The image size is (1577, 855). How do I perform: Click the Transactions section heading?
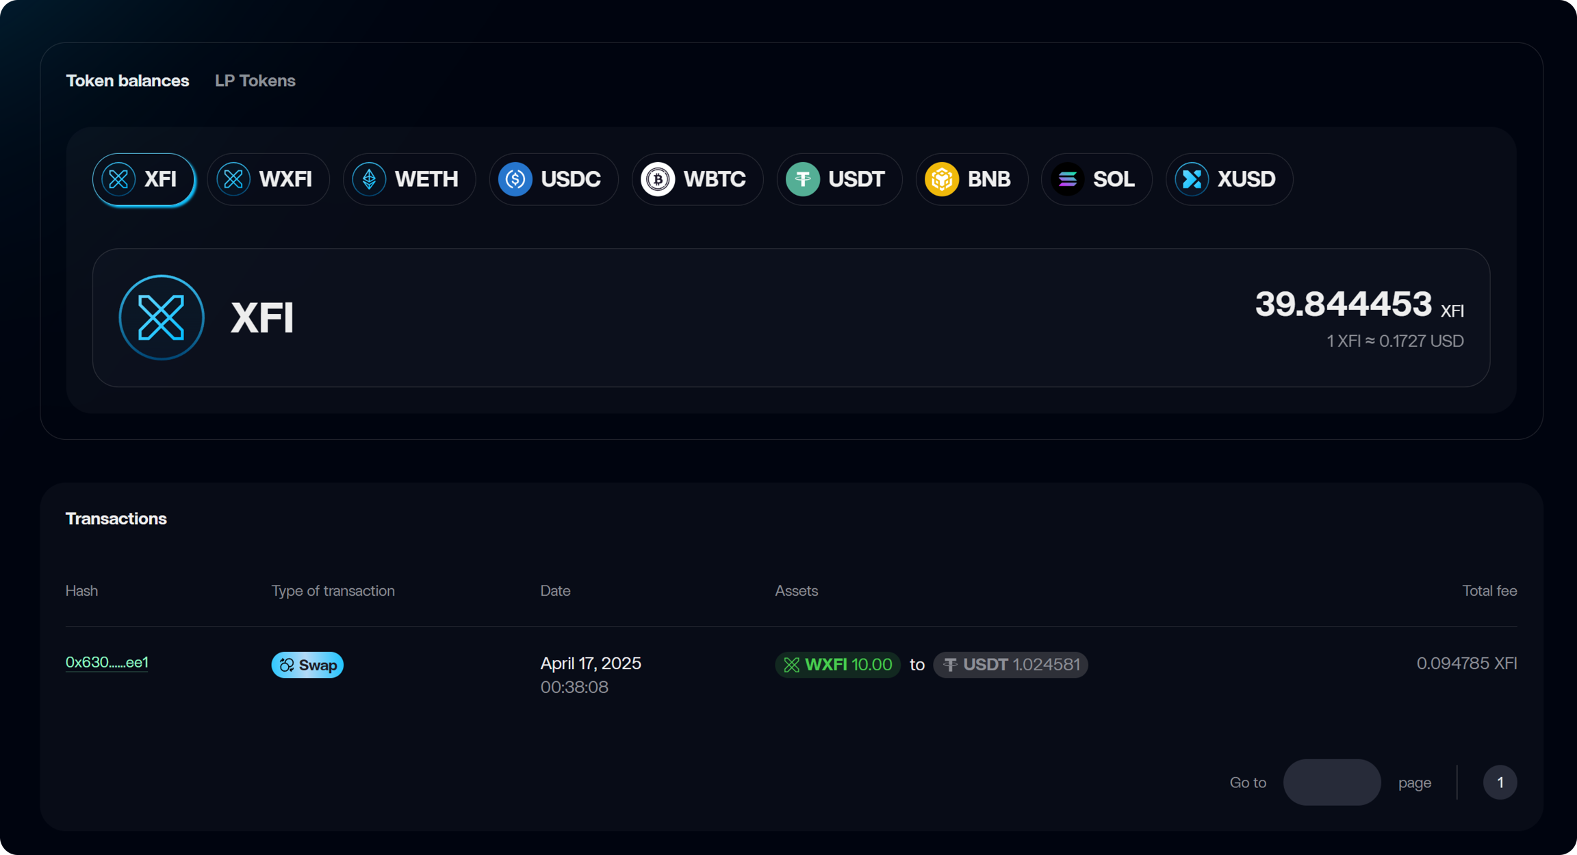click(x=116, y=518)
